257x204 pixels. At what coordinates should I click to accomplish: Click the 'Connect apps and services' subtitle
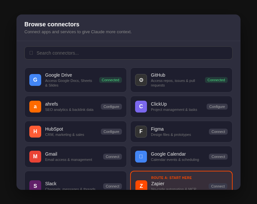[78, 32]
